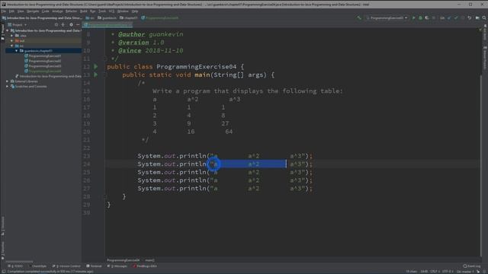This screenshot has width=488, height=274.
Task: Open the Build menu
Action: pyautogui.click(x=84, y=11)
